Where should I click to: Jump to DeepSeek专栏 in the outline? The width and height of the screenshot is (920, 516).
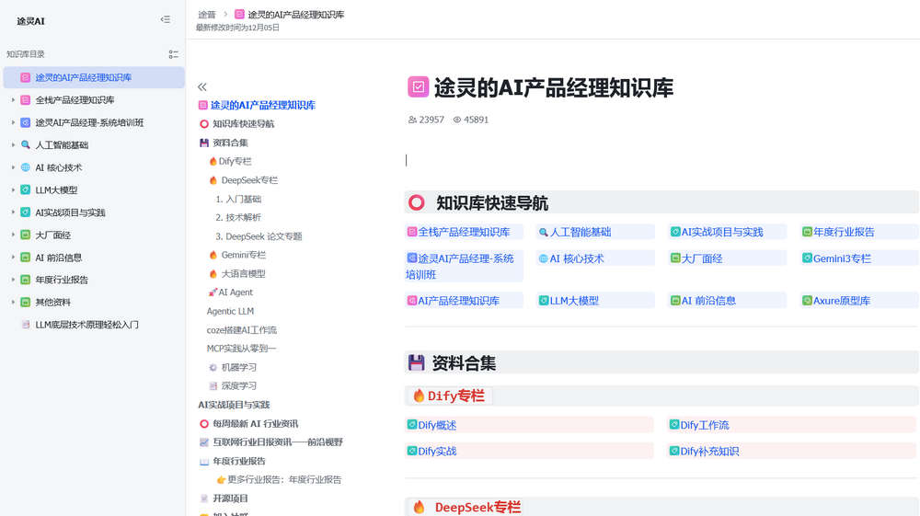pyautogui.click(x=249, y=180)
